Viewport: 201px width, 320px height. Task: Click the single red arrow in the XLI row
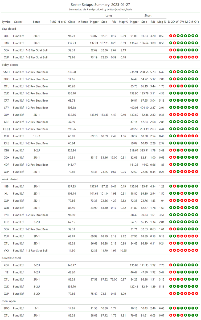[182, 193]
